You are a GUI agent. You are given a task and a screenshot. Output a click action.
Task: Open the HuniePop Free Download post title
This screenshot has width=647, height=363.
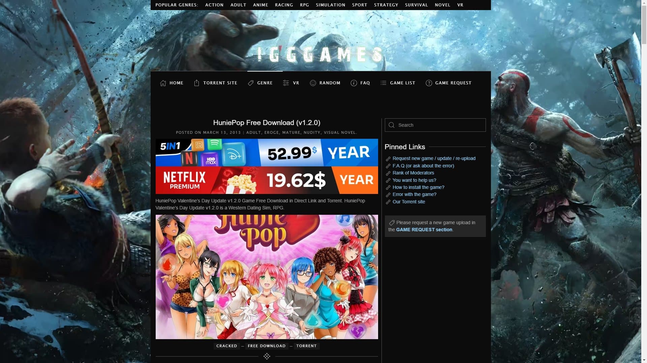(267, 123)
